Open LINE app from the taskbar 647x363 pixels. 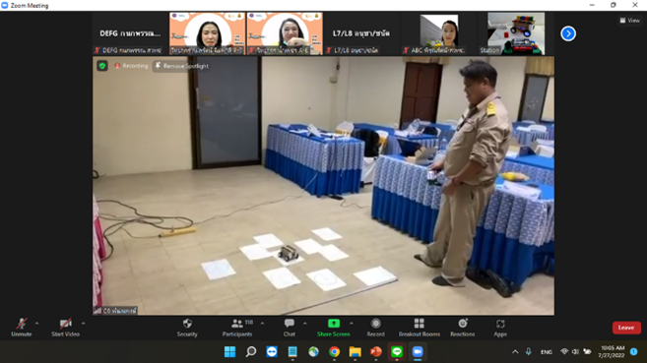397,351
